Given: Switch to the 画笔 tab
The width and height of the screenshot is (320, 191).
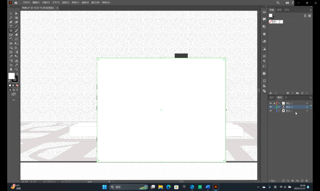Looking at the screenshot, I should click(279, 10).
